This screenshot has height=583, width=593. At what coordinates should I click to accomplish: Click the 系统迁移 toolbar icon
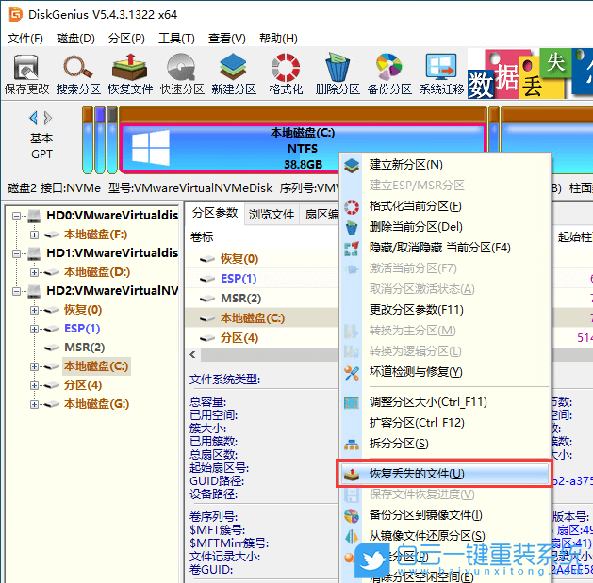[441, 74]
